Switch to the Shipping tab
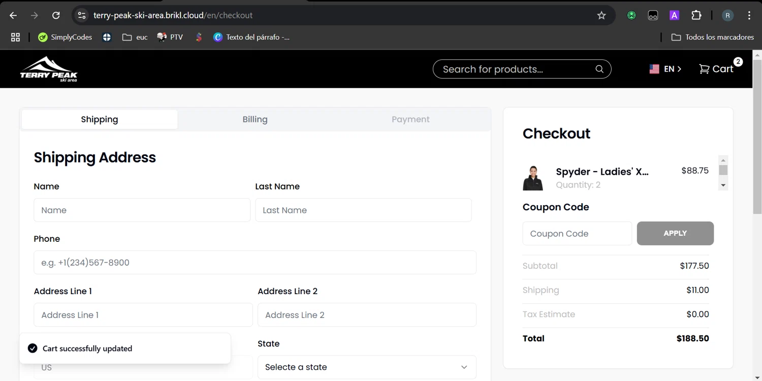762x381 pixels. [100, 119]
